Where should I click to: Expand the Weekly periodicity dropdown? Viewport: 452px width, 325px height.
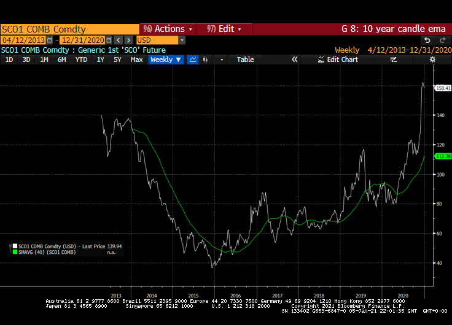(166, 59)
